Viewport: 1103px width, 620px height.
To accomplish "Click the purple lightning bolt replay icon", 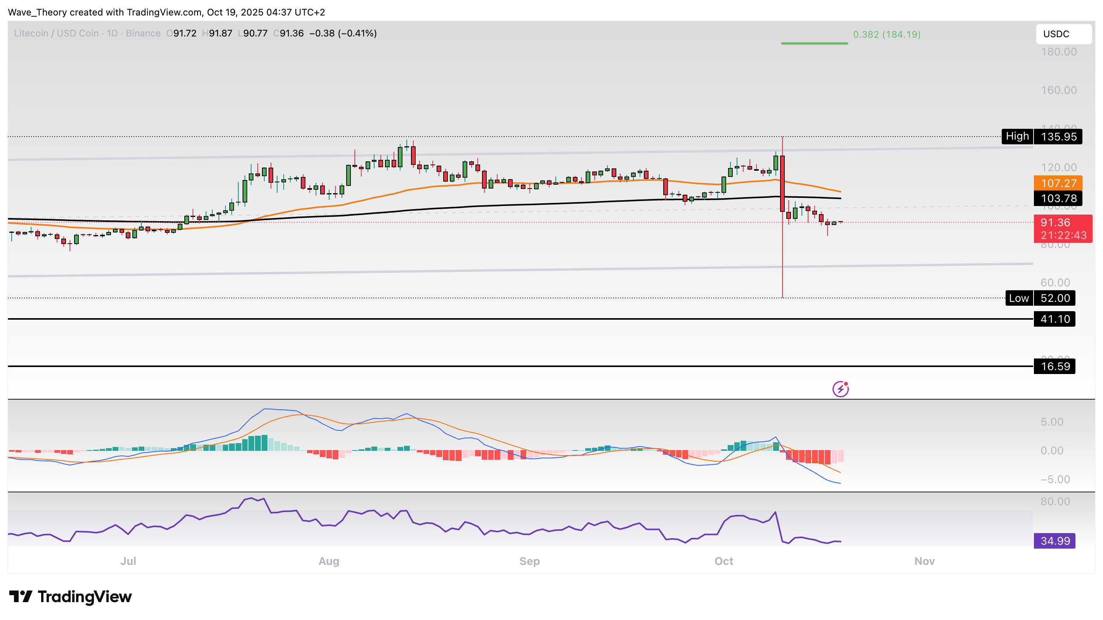I will (840, 389).
